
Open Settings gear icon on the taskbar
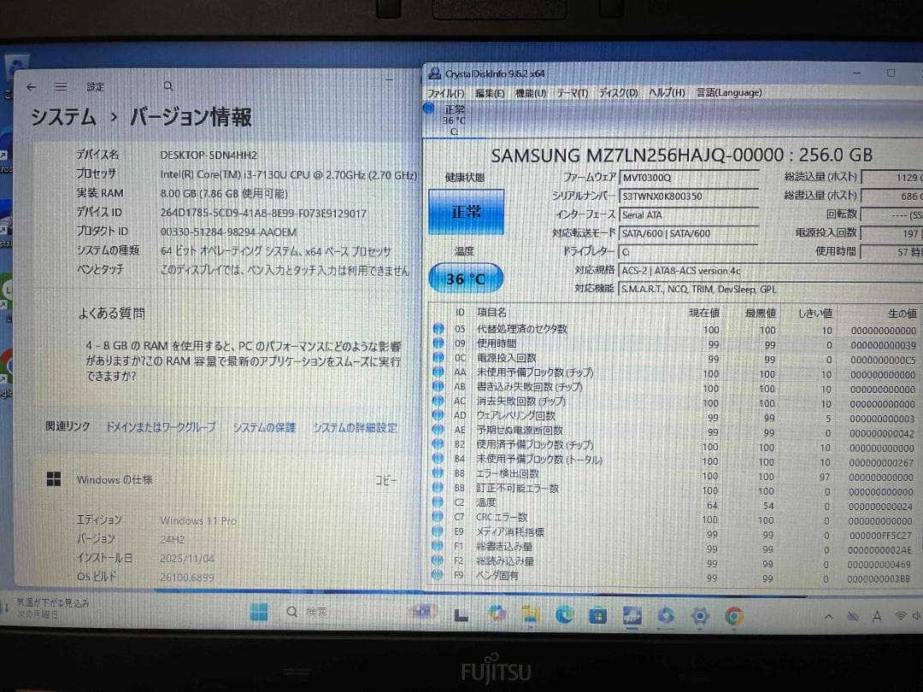pyautogui.click(x=700, y=616)
